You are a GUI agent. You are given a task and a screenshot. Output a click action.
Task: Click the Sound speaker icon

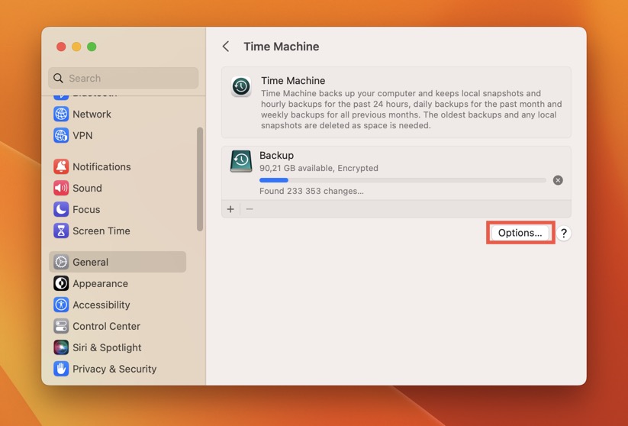tap(61, 188)
